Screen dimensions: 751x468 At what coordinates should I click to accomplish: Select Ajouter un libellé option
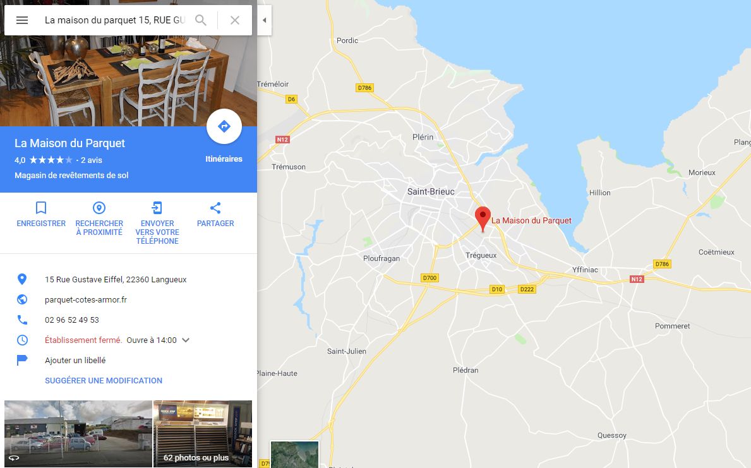pos(75,360)
